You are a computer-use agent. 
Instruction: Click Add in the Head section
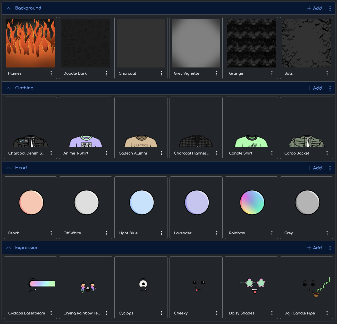tap(314, 168)
